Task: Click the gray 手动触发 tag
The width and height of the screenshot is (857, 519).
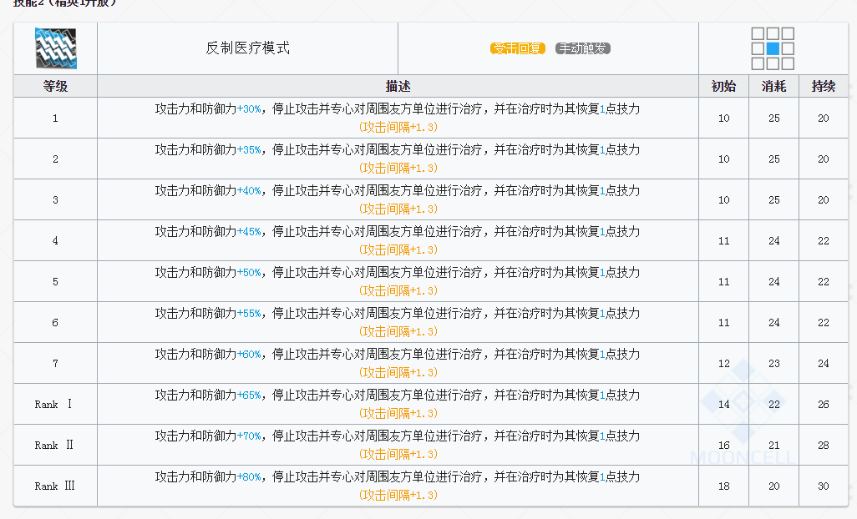Action: point(583,48)
